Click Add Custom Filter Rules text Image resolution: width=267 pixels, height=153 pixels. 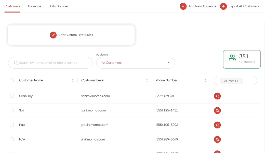point(76,35)
